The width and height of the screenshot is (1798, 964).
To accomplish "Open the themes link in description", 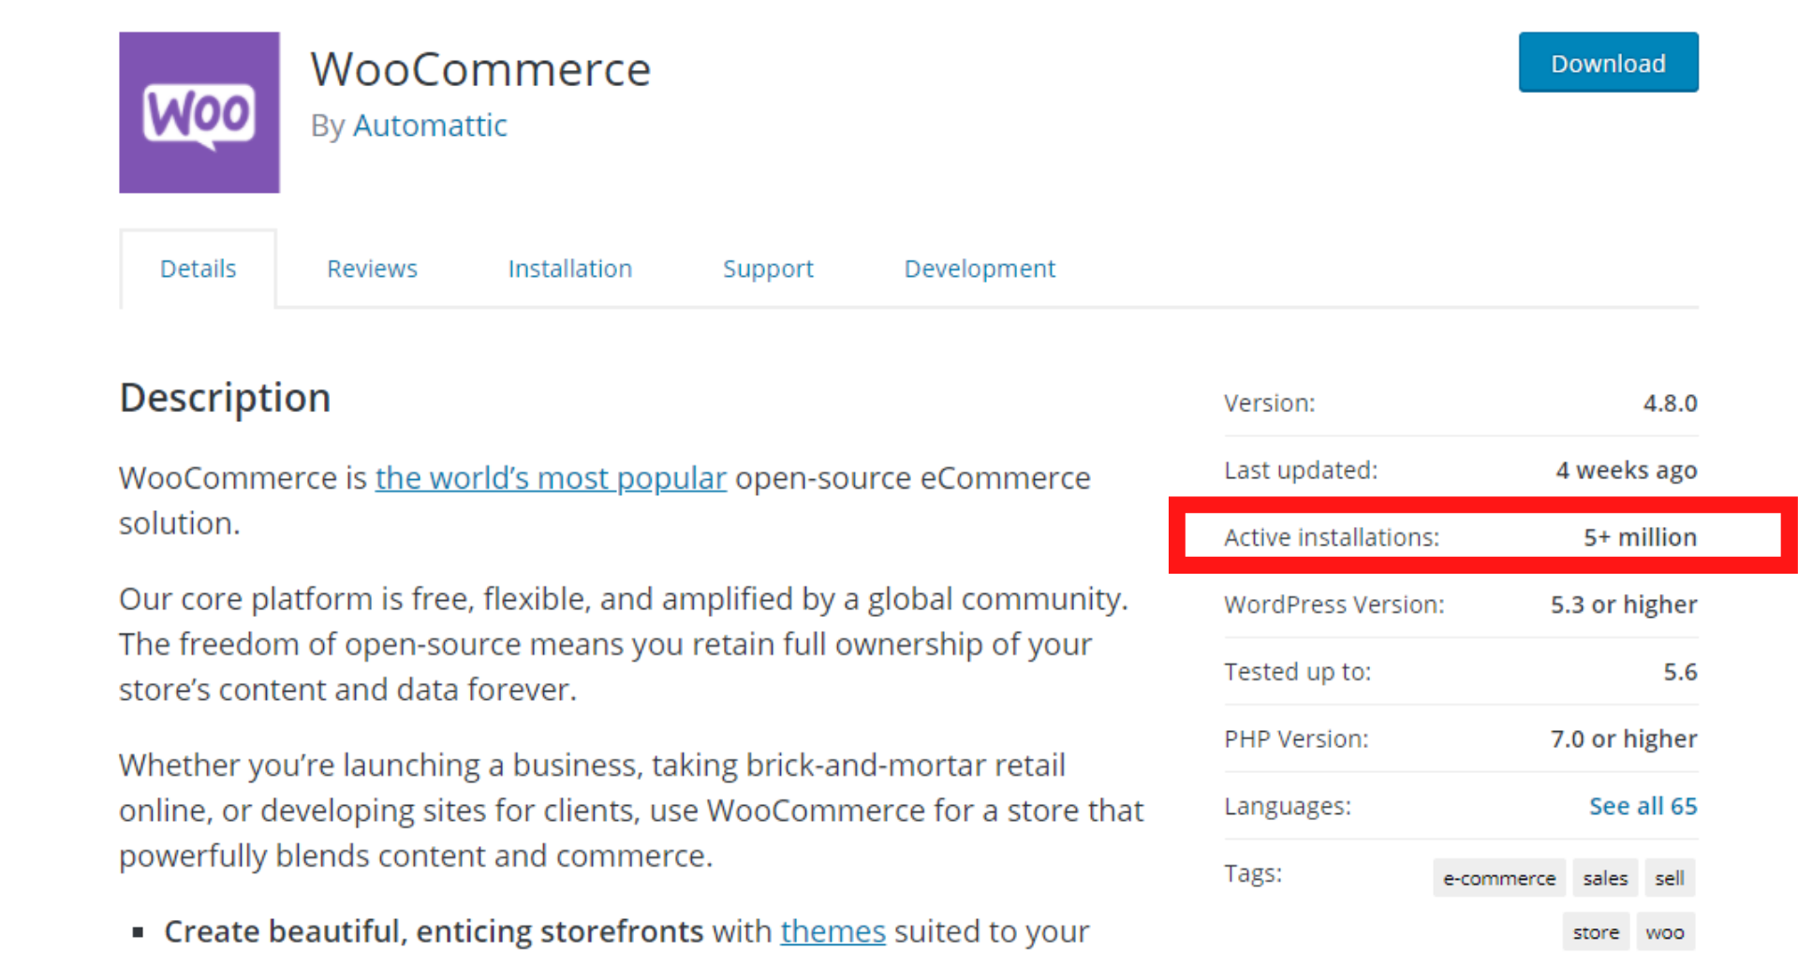I will tap(833, 931).
